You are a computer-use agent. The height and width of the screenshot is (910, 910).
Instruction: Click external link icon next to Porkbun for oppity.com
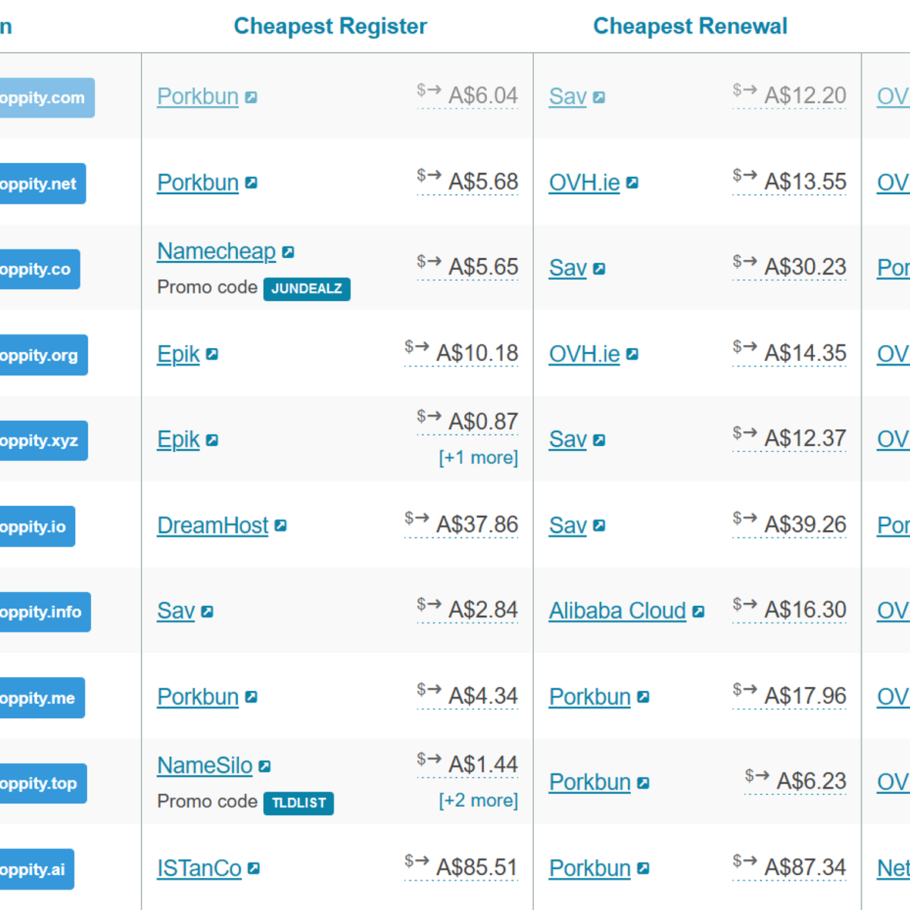click(x=251, y=98)
